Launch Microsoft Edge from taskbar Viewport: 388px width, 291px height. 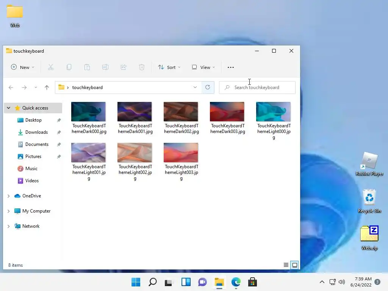(236, 282)
